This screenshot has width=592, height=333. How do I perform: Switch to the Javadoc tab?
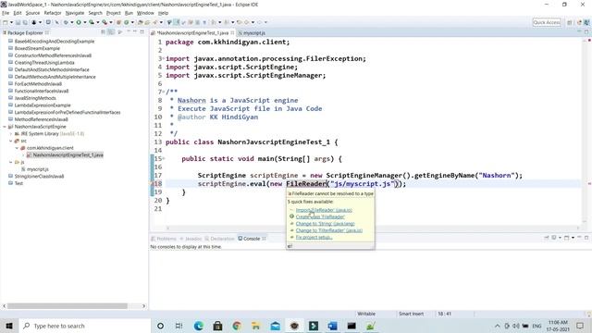pyautogui.click(x=191, y=239)
